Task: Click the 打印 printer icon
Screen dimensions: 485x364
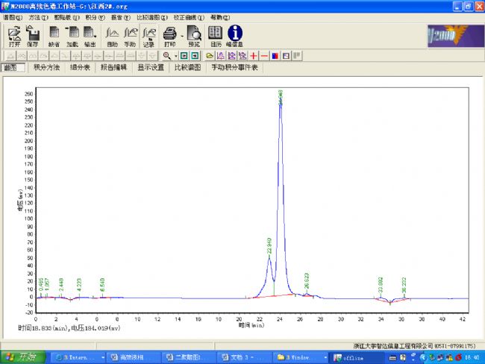Action: 170,35
